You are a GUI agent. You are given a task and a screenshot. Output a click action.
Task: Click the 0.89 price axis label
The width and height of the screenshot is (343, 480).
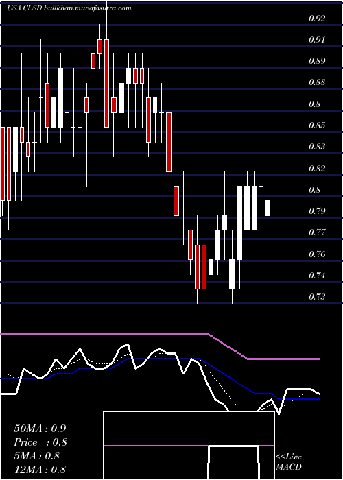pyautogui.click(x=317, y=61)
